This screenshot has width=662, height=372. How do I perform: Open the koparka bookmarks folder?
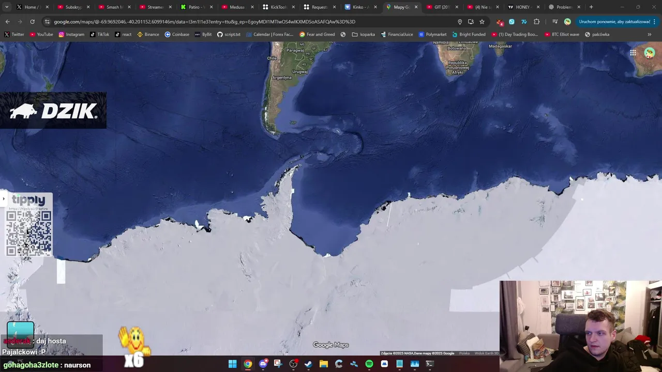click(363, 35)
